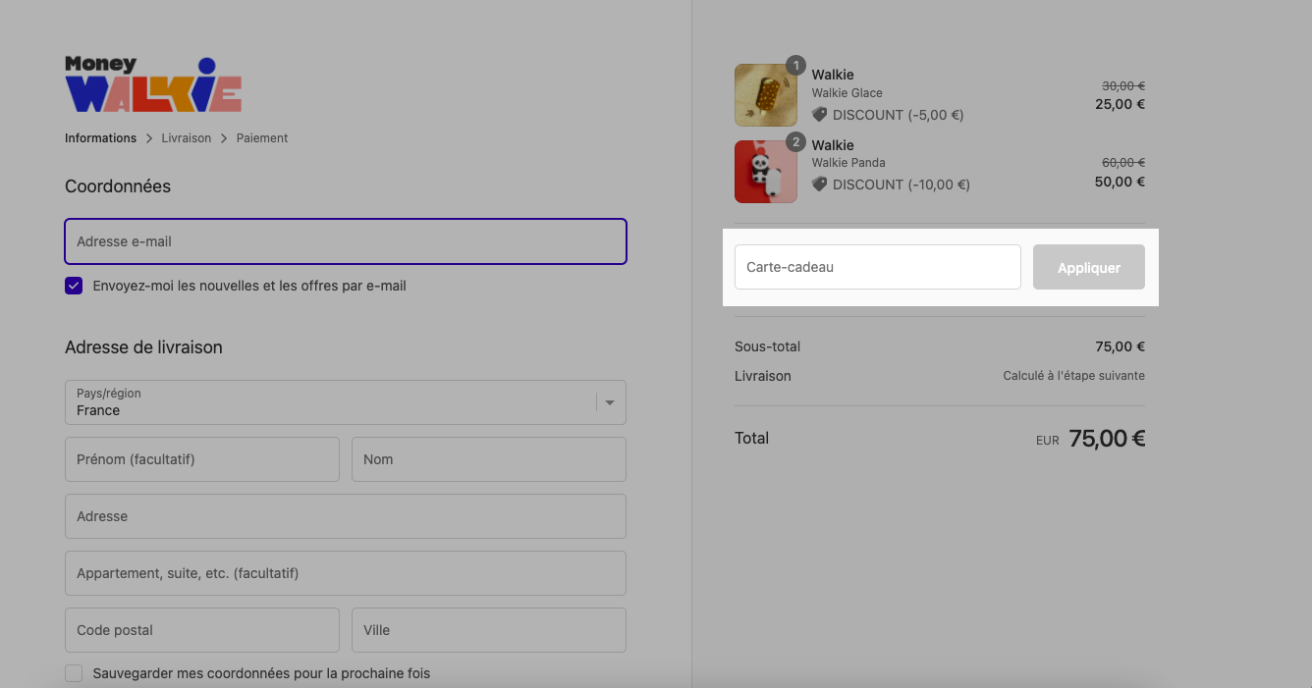The width and height of the screenshot is (1312, 688).
Task: Click the struck-through 30,00 € price
Action: pyautogui.click(x=1123, y=86)
